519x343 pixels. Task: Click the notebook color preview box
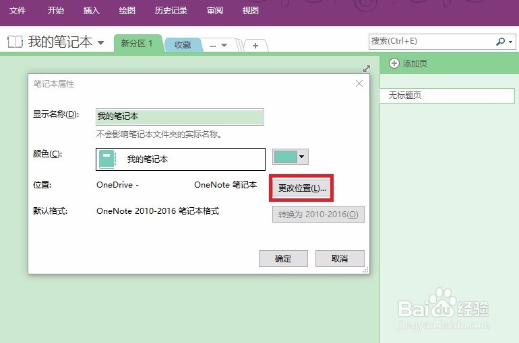181,159
